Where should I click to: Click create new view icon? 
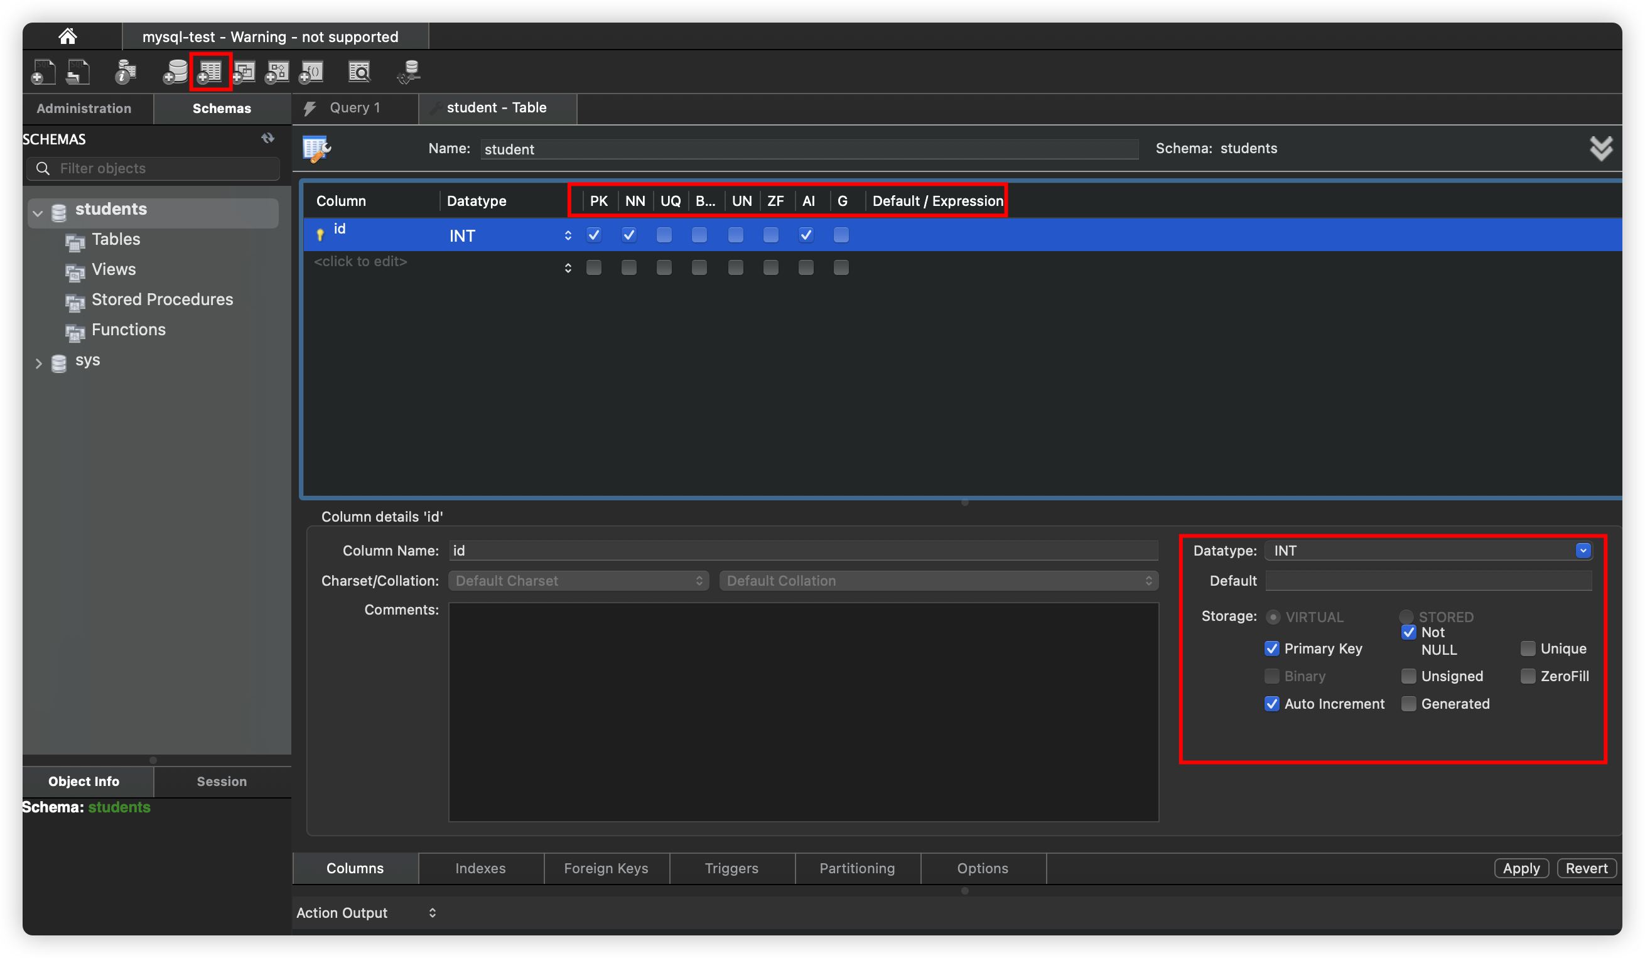(244, 72)
